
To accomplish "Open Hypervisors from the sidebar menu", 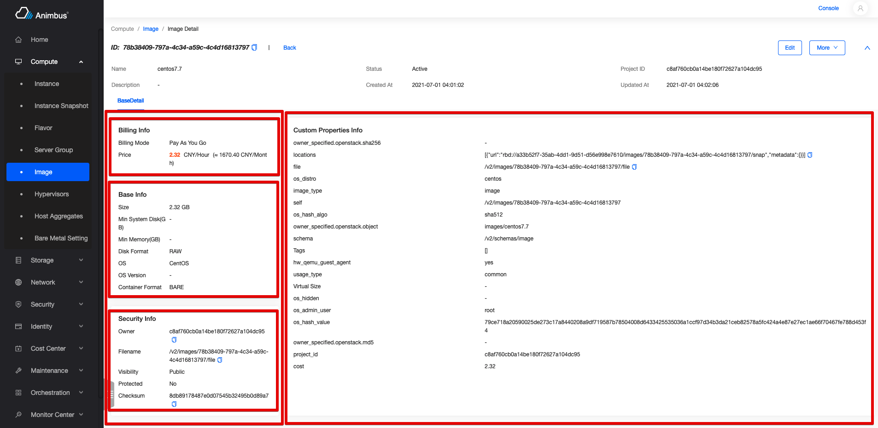I will tap(52, 194).
